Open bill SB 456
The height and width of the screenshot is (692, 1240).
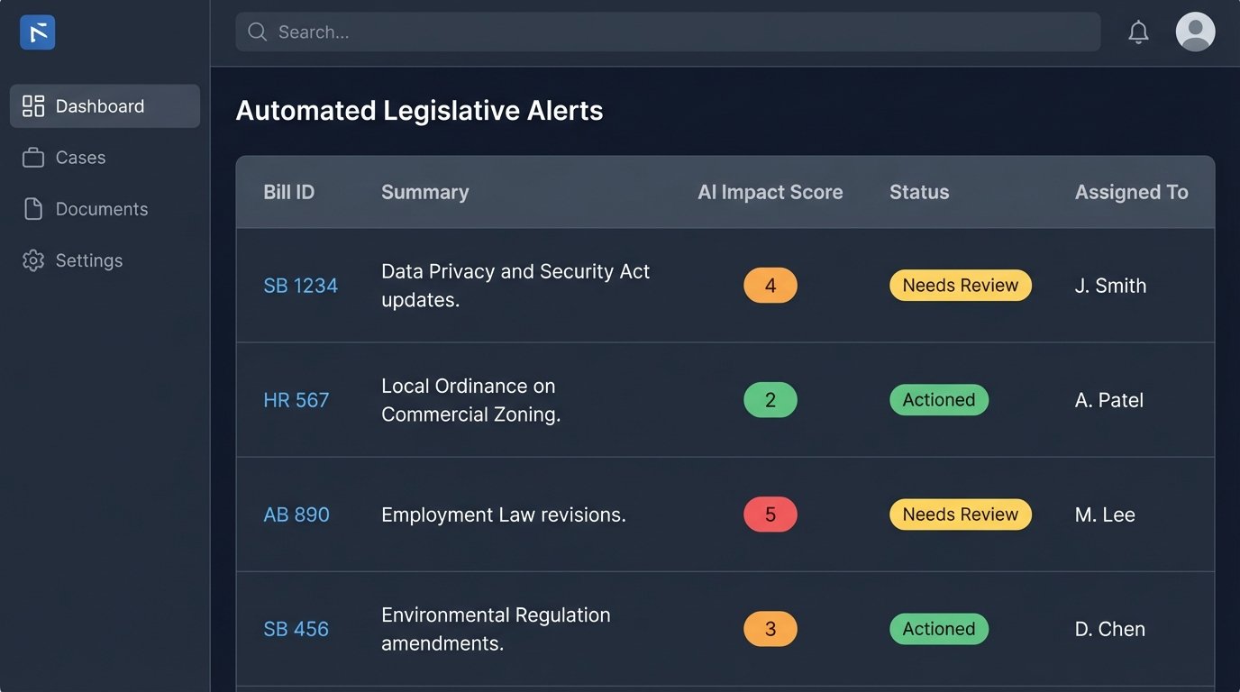(296, 628)
